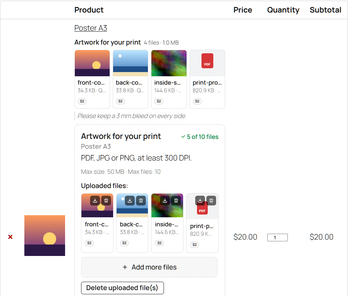Click Add more files upload area
This screenshot has width=348, height=296.
click(x=149, y=267)
